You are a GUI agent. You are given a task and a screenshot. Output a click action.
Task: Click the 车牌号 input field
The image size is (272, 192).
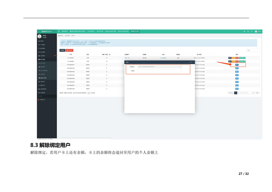[x=159, y=71]
